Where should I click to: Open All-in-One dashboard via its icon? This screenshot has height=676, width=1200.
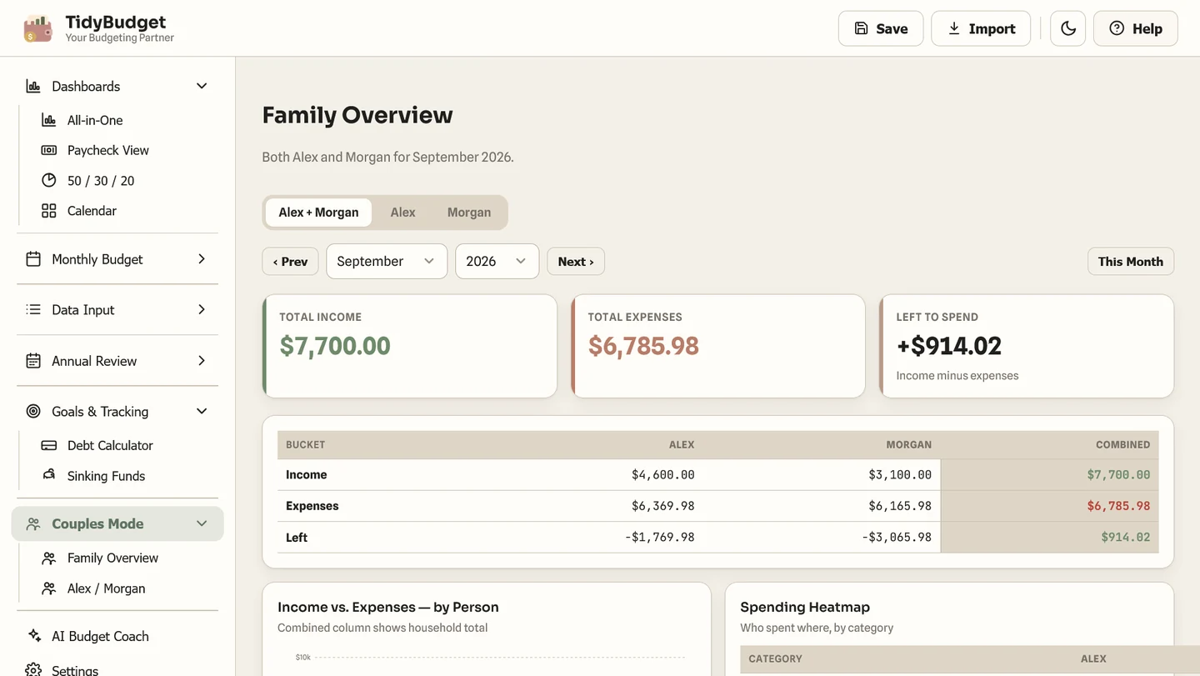[49, 120]
